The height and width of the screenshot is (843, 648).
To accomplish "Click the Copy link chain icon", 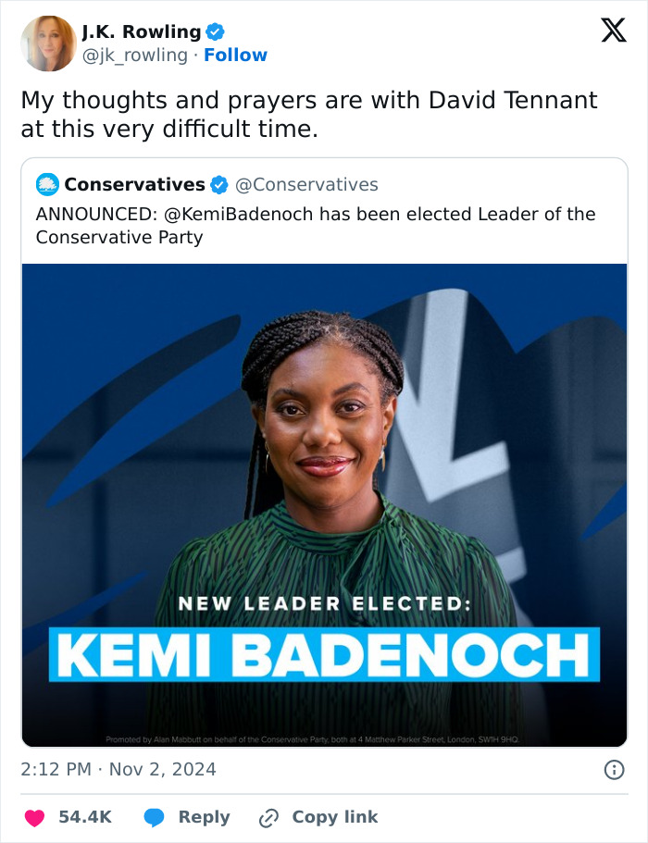I will point(268,818).
